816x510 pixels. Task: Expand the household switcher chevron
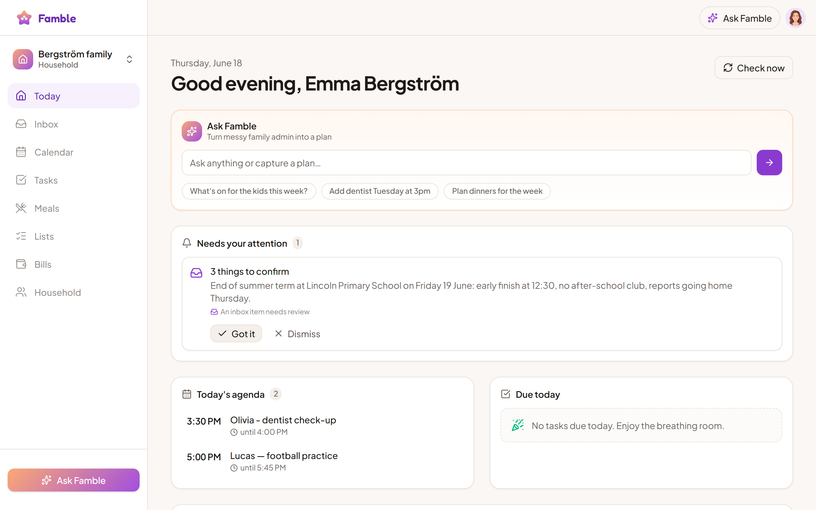[x=129, y=59]
